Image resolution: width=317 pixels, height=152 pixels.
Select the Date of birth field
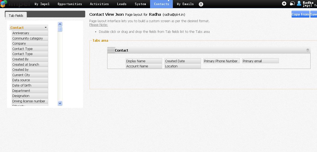click(22, 85)
